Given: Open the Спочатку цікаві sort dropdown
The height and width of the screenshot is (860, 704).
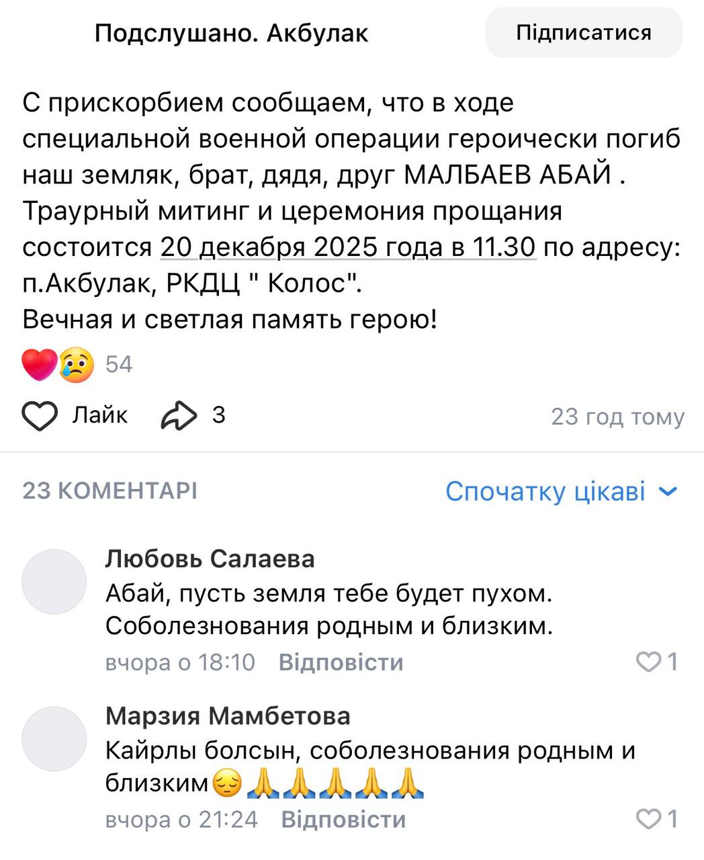Looking at the screenshot, I should tap(545, 491).
